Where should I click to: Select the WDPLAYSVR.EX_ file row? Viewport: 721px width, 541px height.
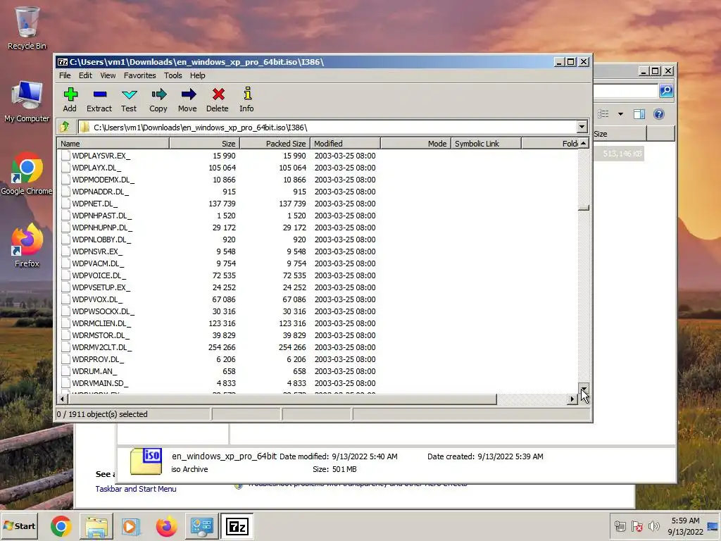point(318,156)
